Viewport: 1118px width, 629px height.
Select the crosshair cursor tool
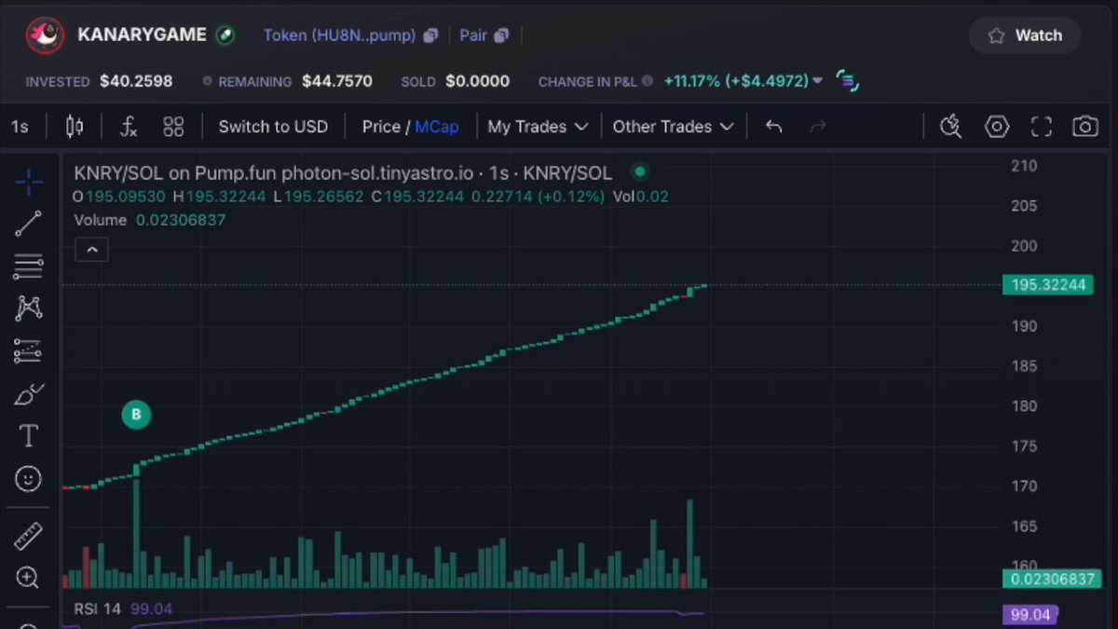(29, 182)
